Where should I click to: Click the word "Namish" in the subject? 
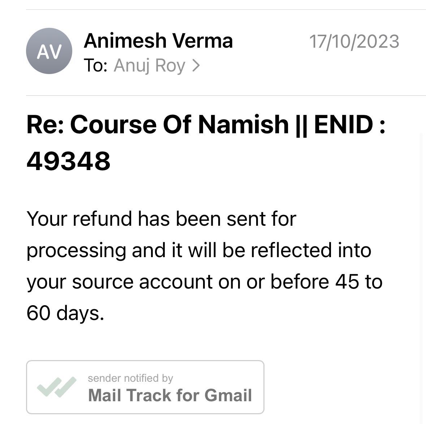[243, 124]
